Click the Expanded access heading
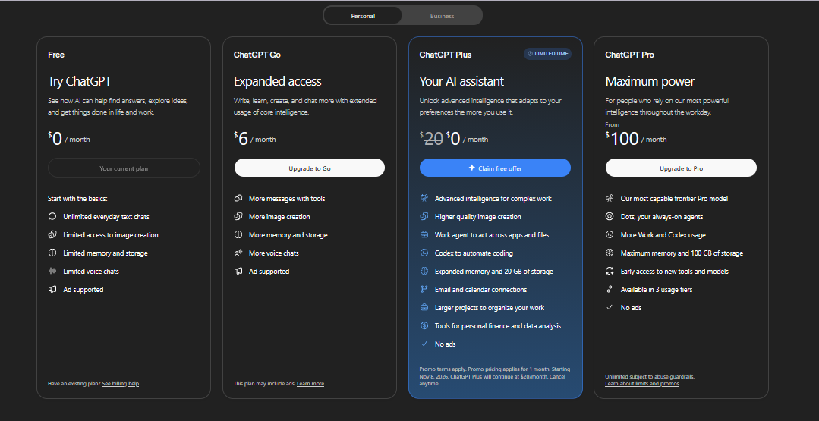The image size is (819, 421). tap(277, 81)
